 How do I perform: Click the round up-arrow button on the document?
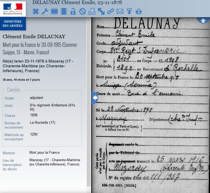click(x=203, y=21)
